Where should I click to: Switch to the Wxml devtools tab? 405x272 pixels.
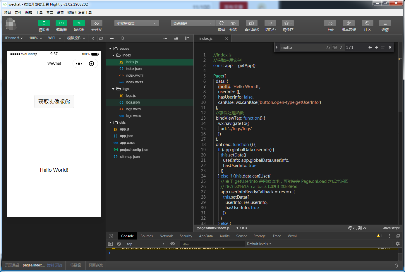click(292, 236)
